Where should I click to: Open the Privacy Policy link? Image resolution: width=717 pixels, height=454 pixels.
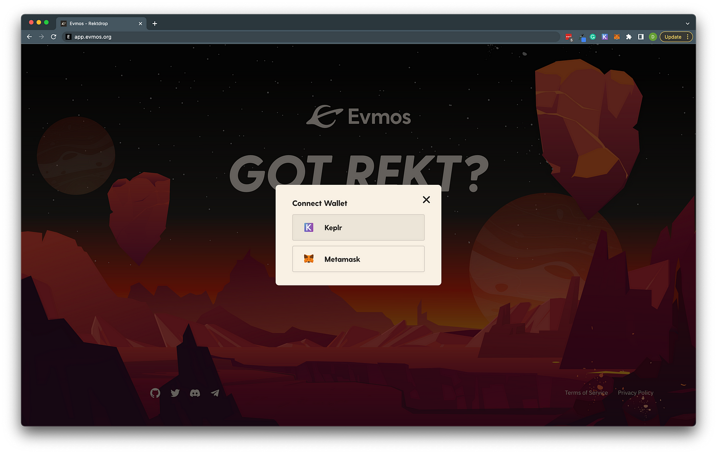(636, 393)
